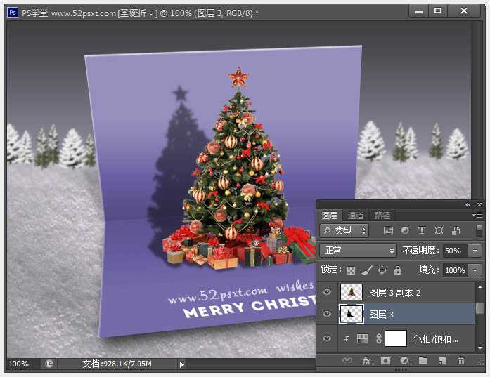Close the document window
Viewport: 490px width, 377px height.
click(464, 11)
